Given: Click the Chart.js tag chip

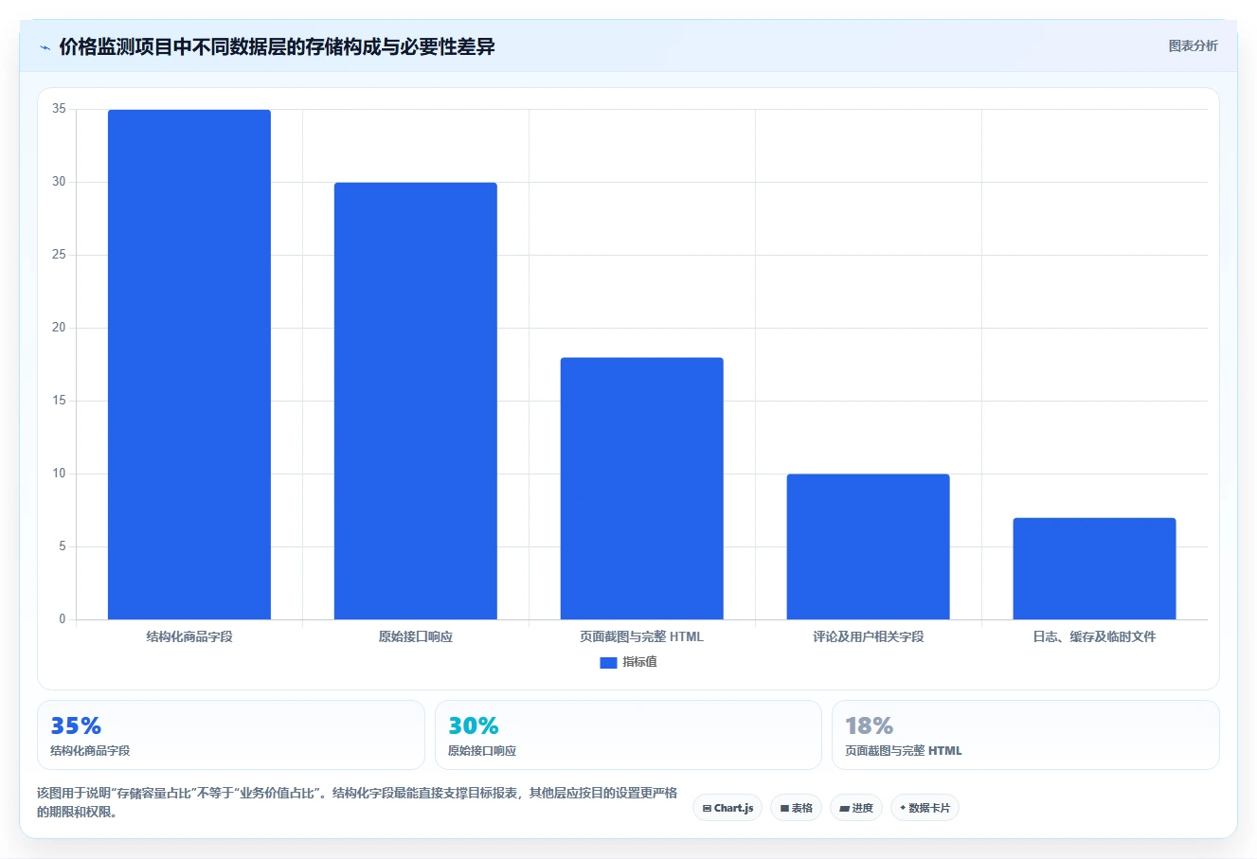Looking at the screenshot, I should click(727, 808).
